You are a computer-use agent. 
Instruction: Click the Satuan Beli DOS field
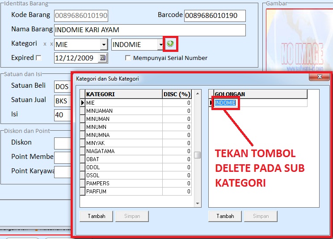point(63,86)
